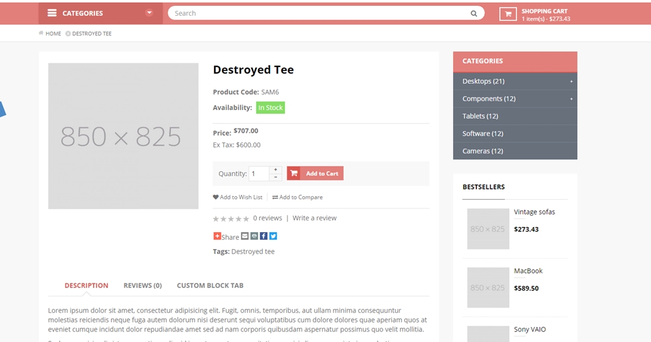Expand the Desktops plus sign

[572, 81]
